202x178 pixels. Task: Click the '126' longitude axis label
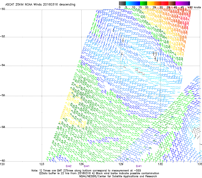pos(81,164)
